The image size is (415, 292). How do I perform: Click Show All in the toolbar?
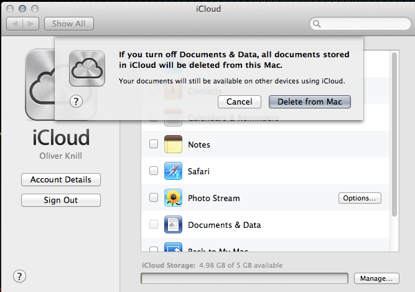[x=69, y=24]
